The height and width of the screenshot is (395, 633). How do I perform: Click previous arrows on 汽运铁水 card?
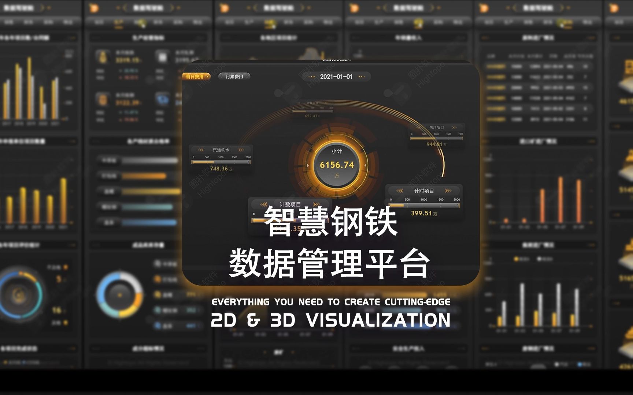coord(200,150)
